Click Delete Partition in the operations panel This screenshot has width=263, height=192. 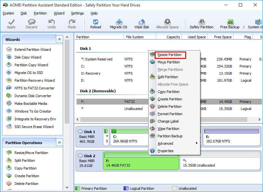point(22,184)
